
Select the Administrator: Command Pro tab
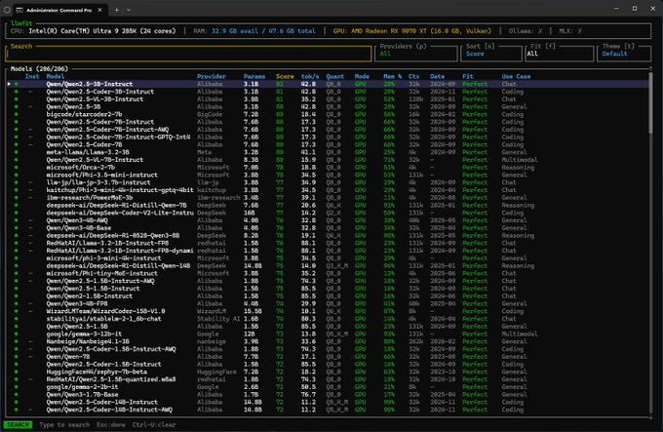(x=60, y=10)
